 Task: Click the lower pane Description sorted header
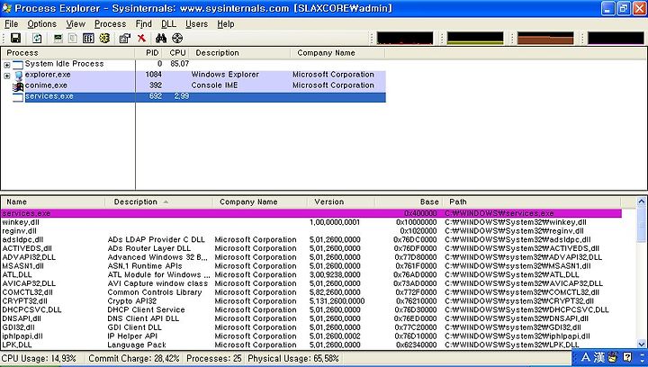(158, 201)
